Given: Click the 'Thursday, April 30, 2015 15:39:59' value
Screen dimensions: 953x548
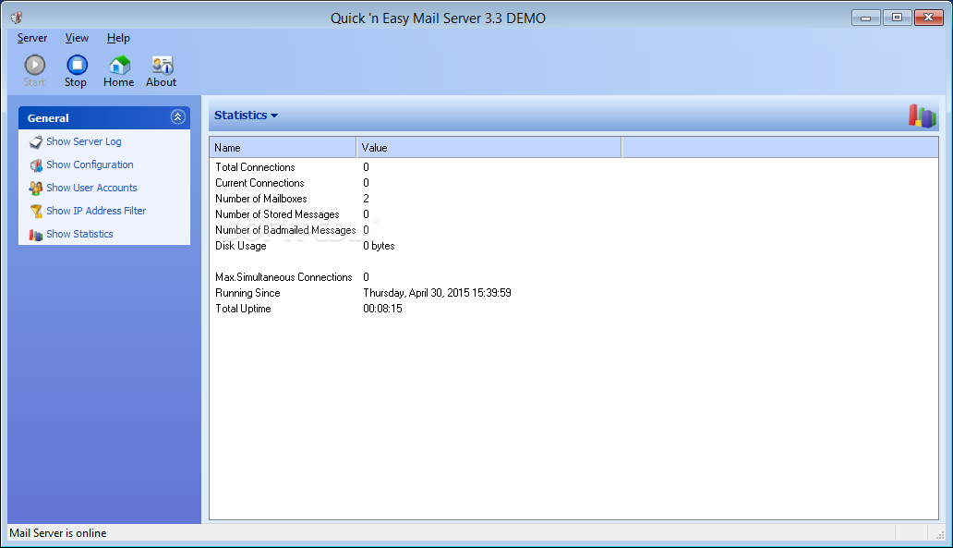Looking at the screenshot, I should [437, 293].
